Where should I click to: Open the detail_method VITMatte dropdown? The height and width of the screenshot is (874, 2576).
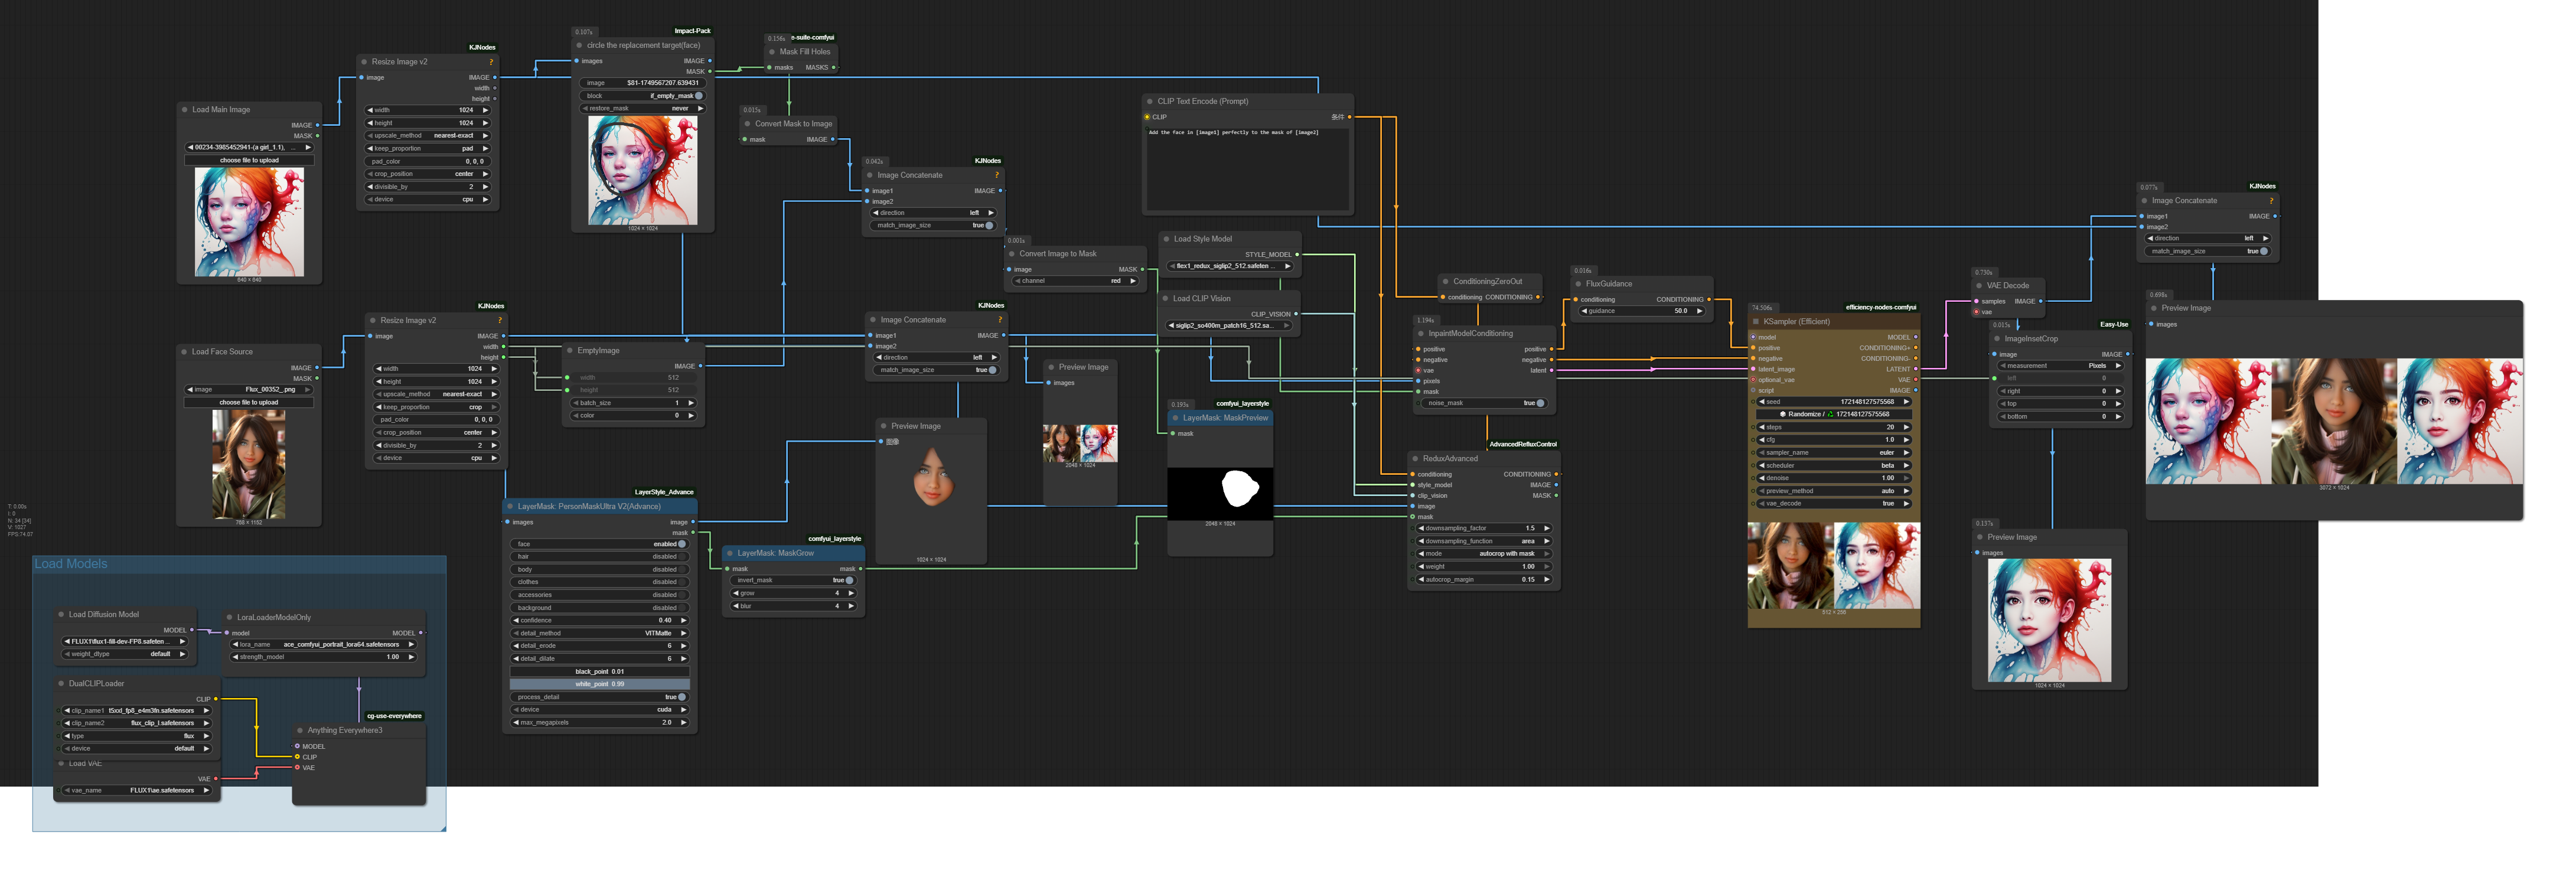pyautogui.click(x=600, y=634)
